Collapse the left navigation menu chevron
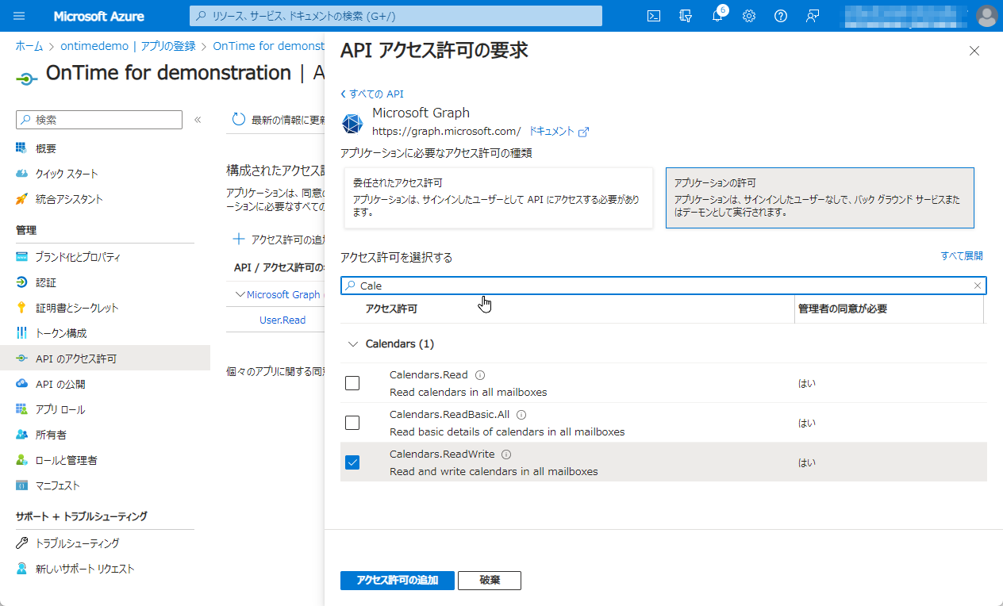The height and width of the screenshot is (606, 1003). 198,120
